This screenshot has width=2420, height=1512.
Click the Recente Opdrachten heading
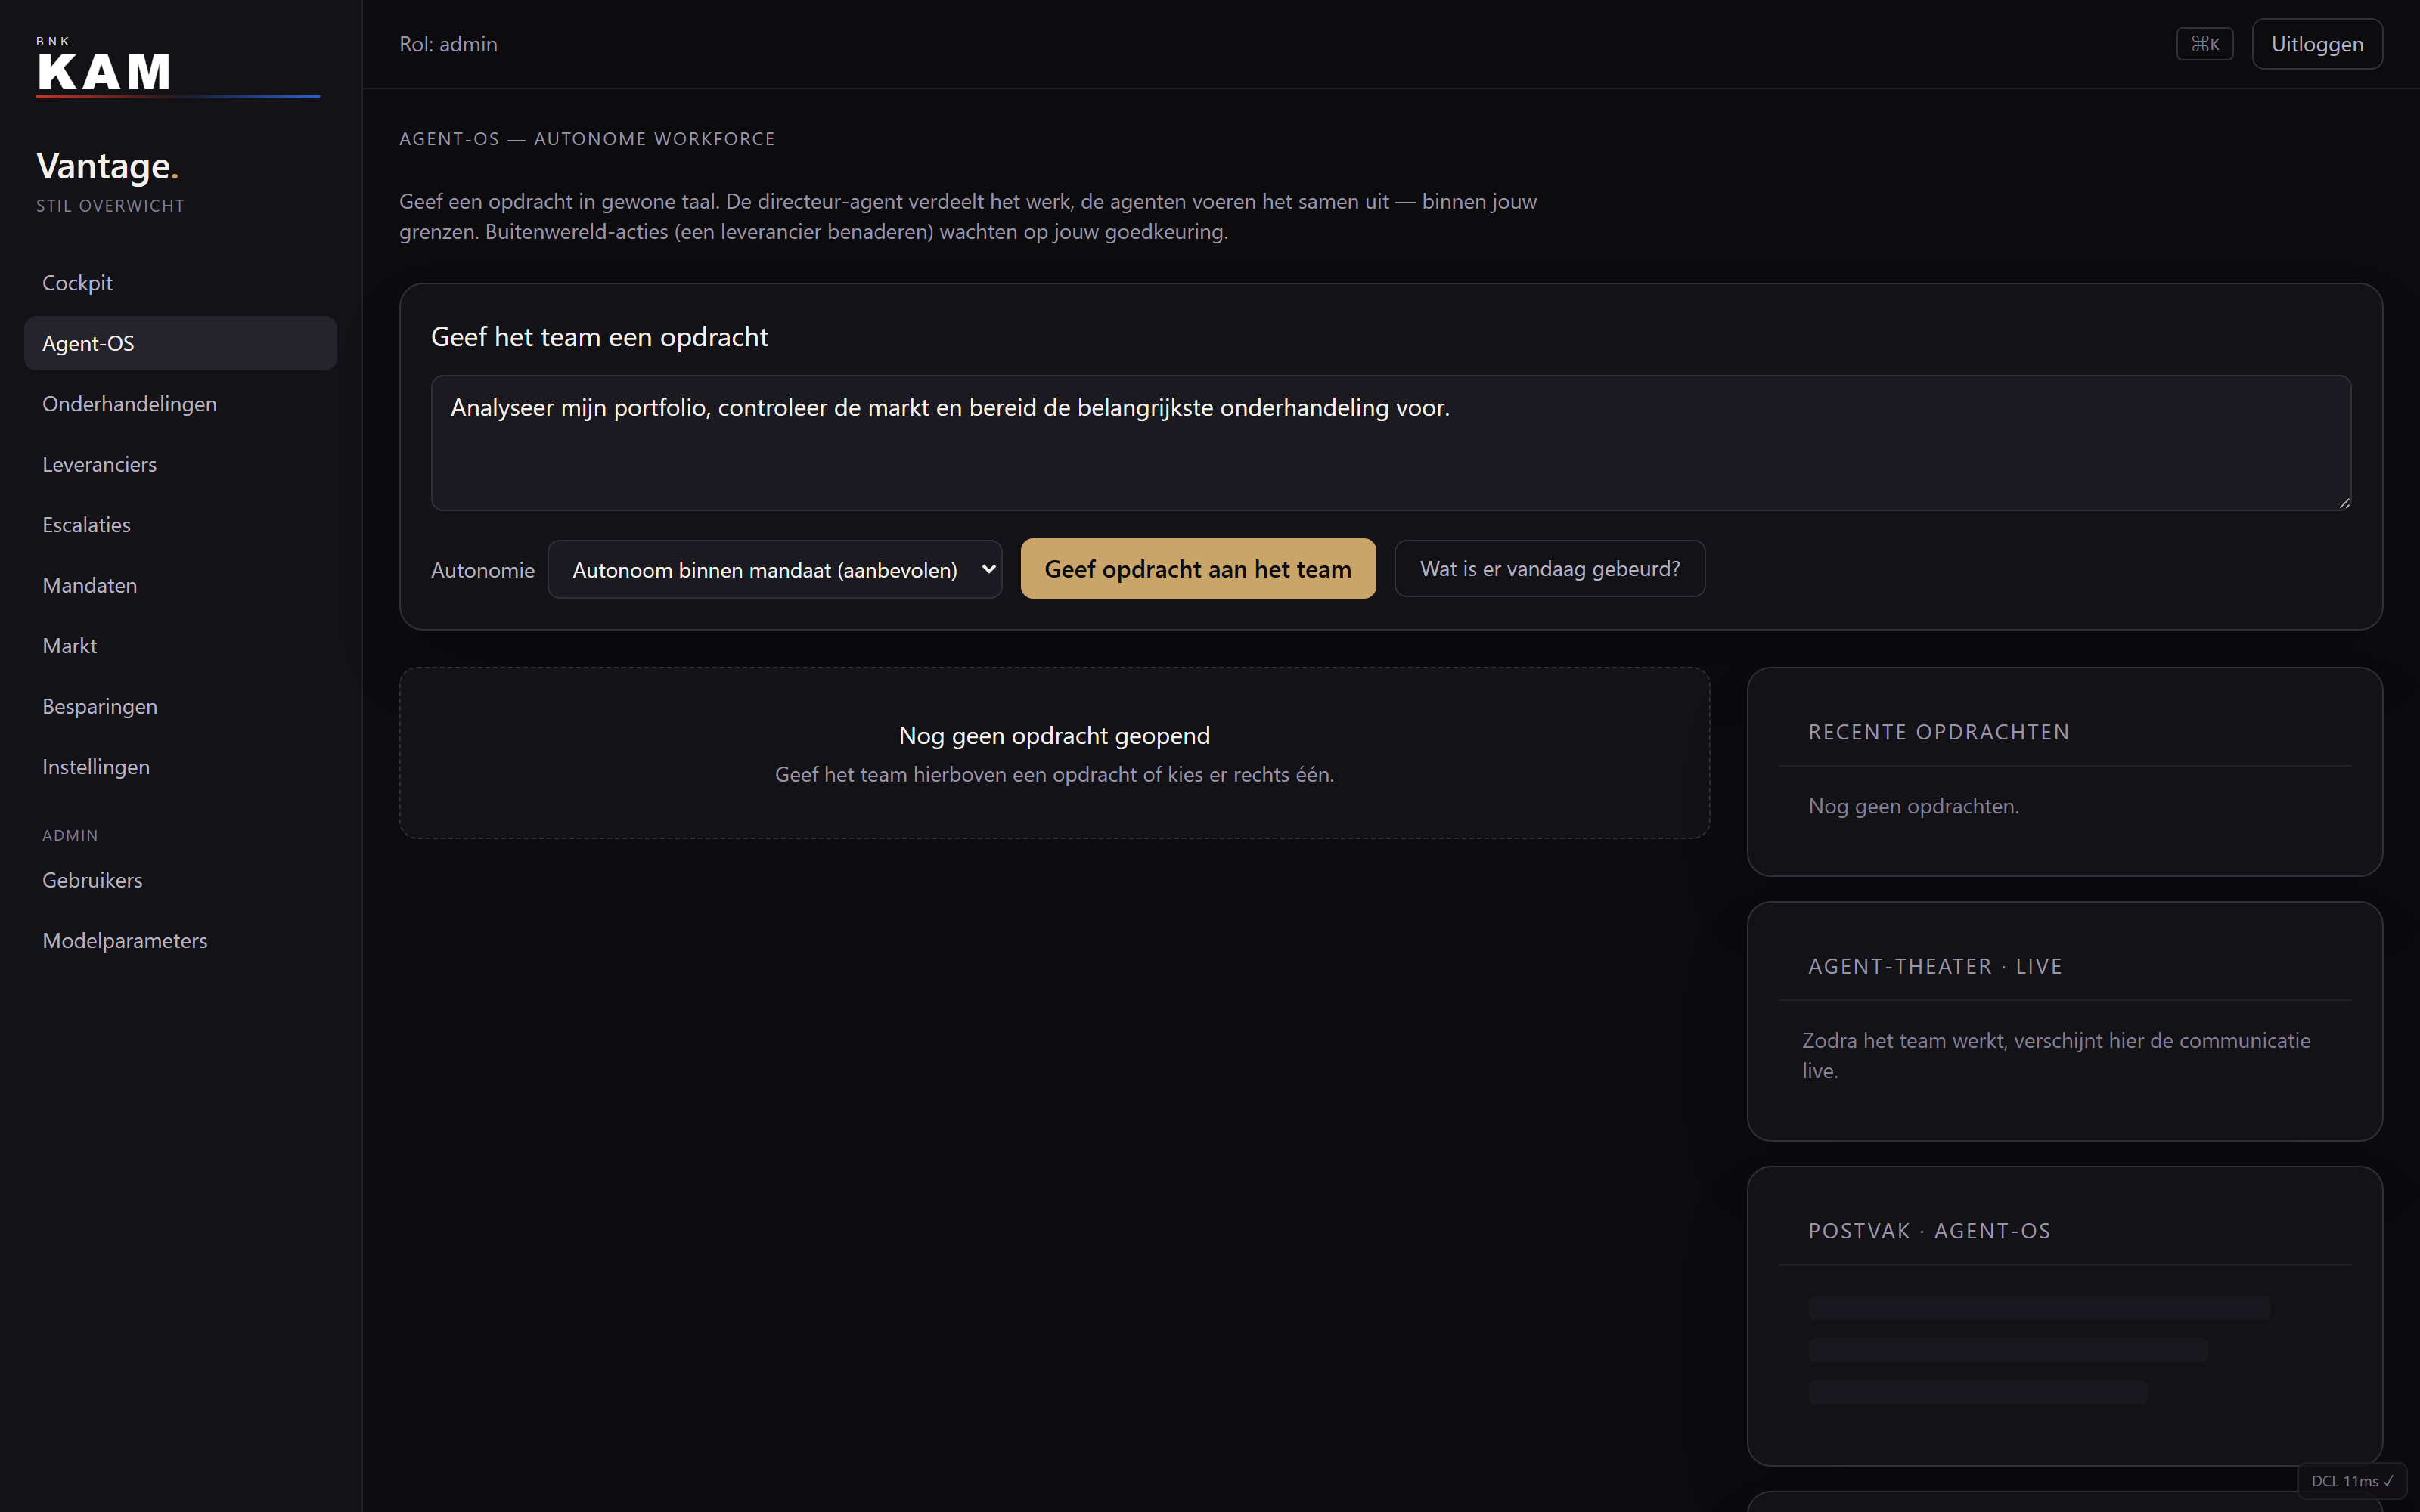(x=1938, y=732)
